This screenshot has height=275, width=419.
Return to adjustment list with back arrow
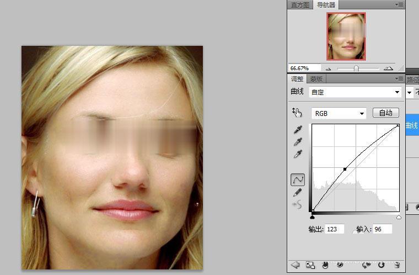point(296,265)
